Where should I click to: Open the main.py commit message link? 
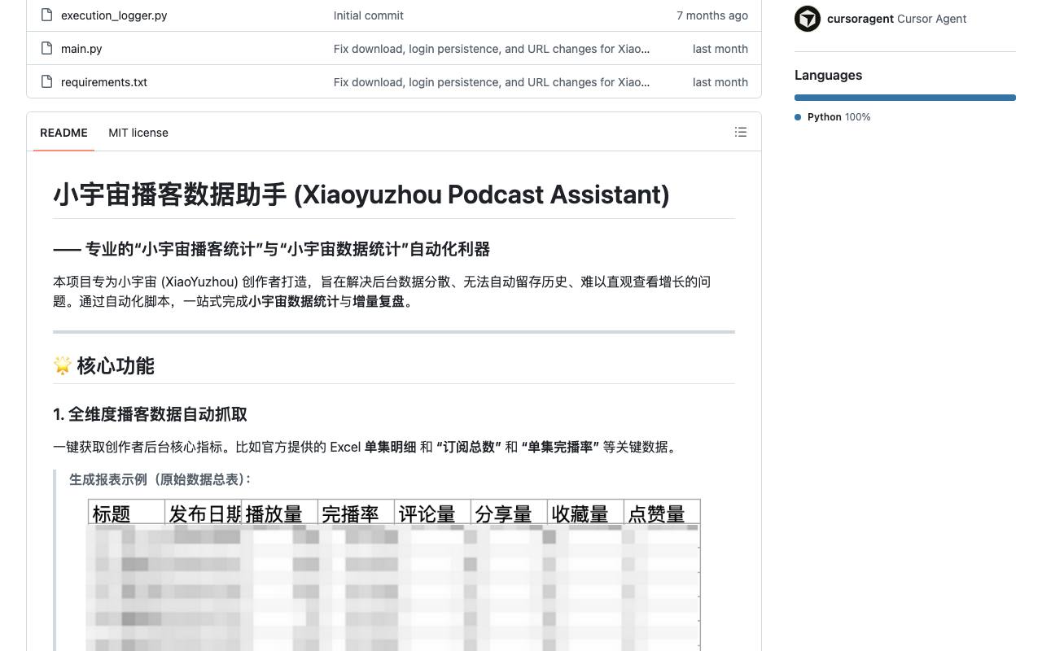coord(492,49)
